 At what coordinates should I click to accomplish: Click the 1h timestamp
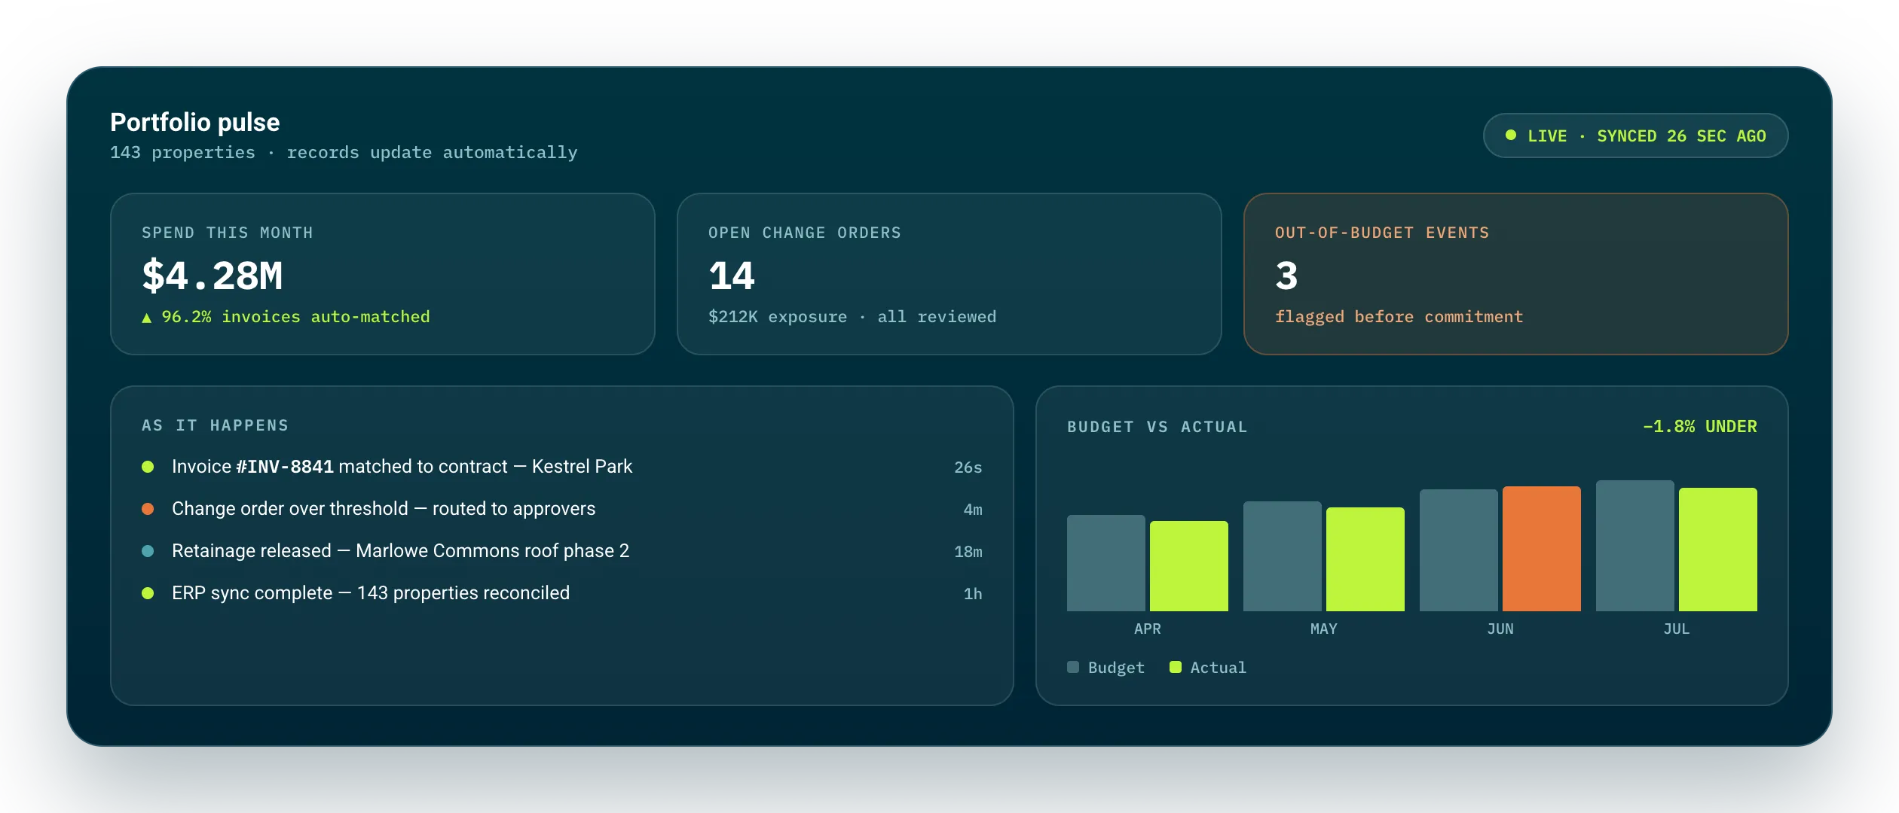(x=973, y=594)
